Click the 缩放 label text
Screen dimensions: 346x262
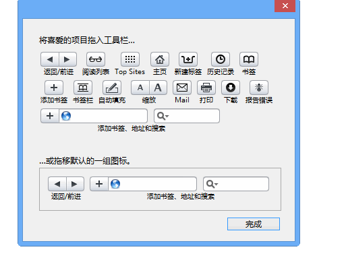(149, 100)
